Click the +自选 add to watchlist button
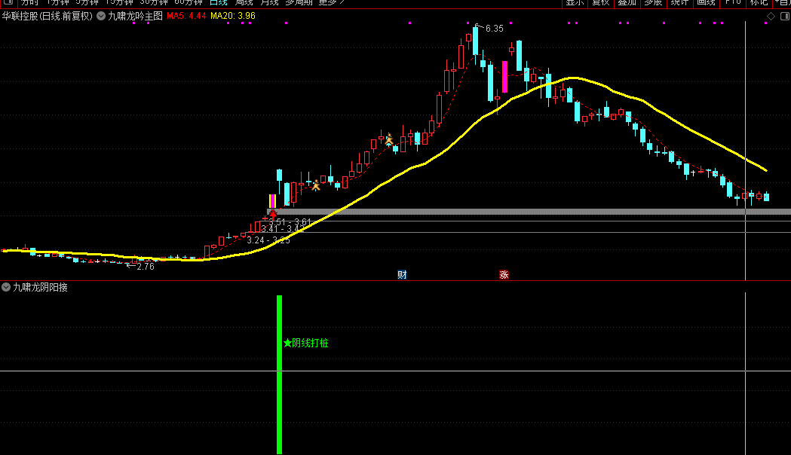791x455 pixels. [x=782, y=2]
